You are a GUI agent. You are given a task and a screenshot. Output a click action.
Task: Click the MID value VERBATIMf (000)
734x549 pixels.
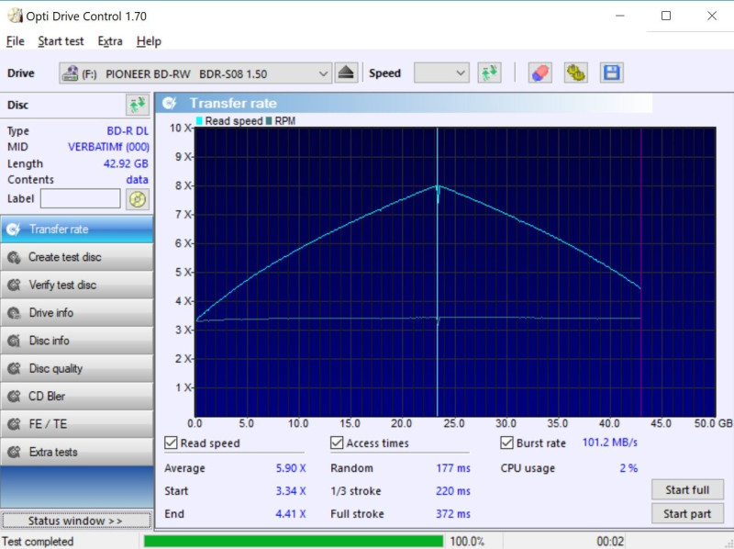pyautogui.click(x=108, y=147)
